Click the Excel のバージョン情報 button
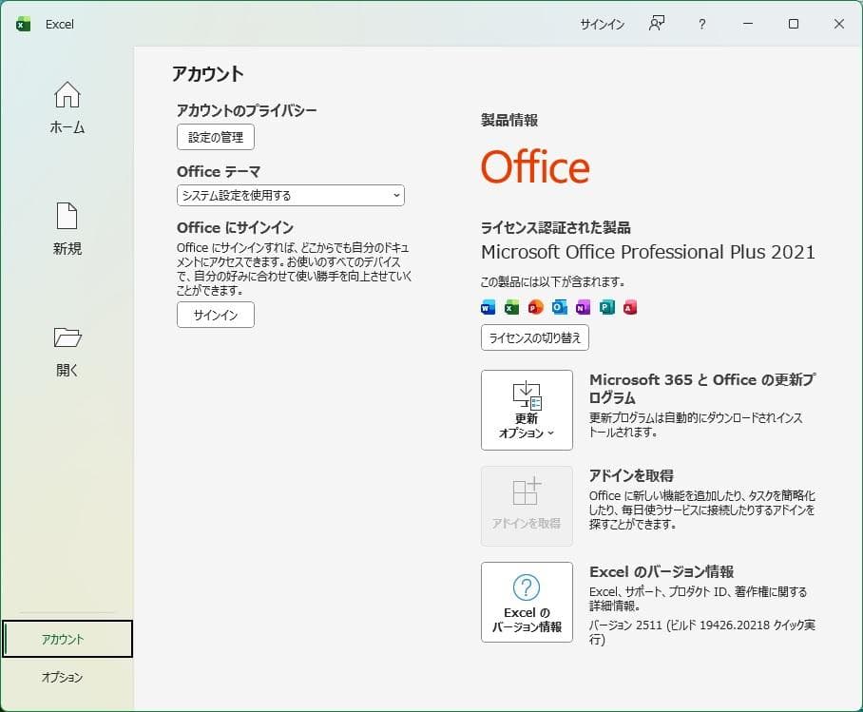The width and height of the screenshot is (863, 712). click(x=527, y=603)
